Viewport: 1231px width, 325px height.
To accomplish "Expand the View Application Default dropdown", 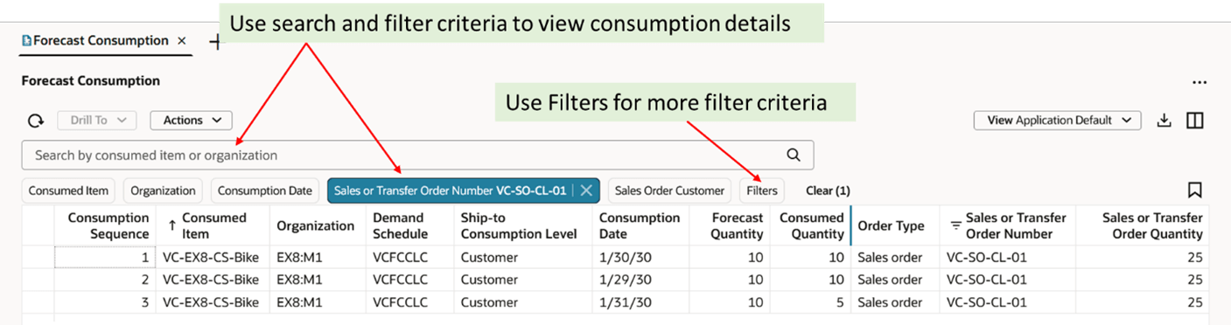I will pyautogui.click(x=1057, y=121).
